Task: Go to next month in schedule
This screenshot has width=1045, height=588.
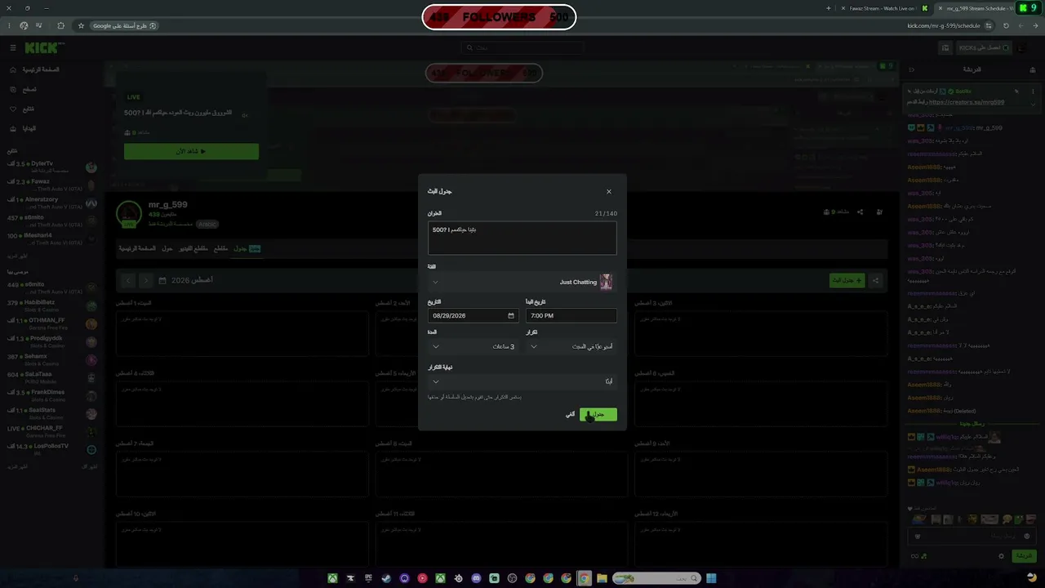Action: point(146,281)
